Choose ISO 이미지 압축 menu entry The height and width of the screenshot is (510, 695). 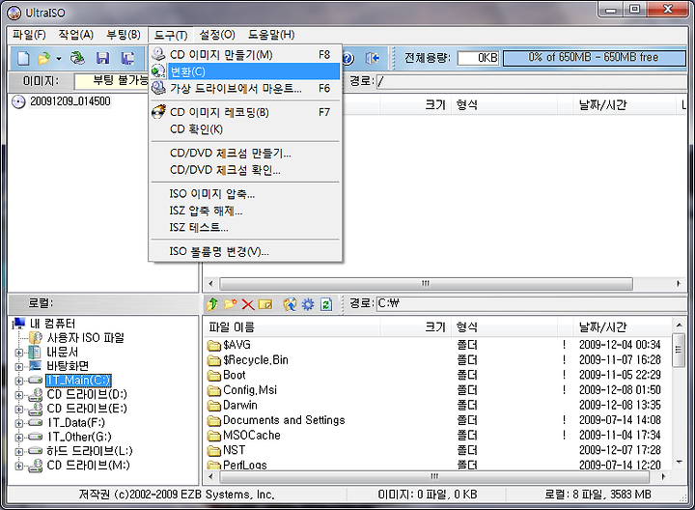[x=245, y=194]
